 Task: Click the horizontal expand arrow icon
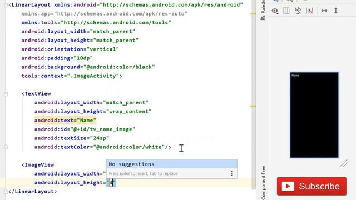coord(324,11)
